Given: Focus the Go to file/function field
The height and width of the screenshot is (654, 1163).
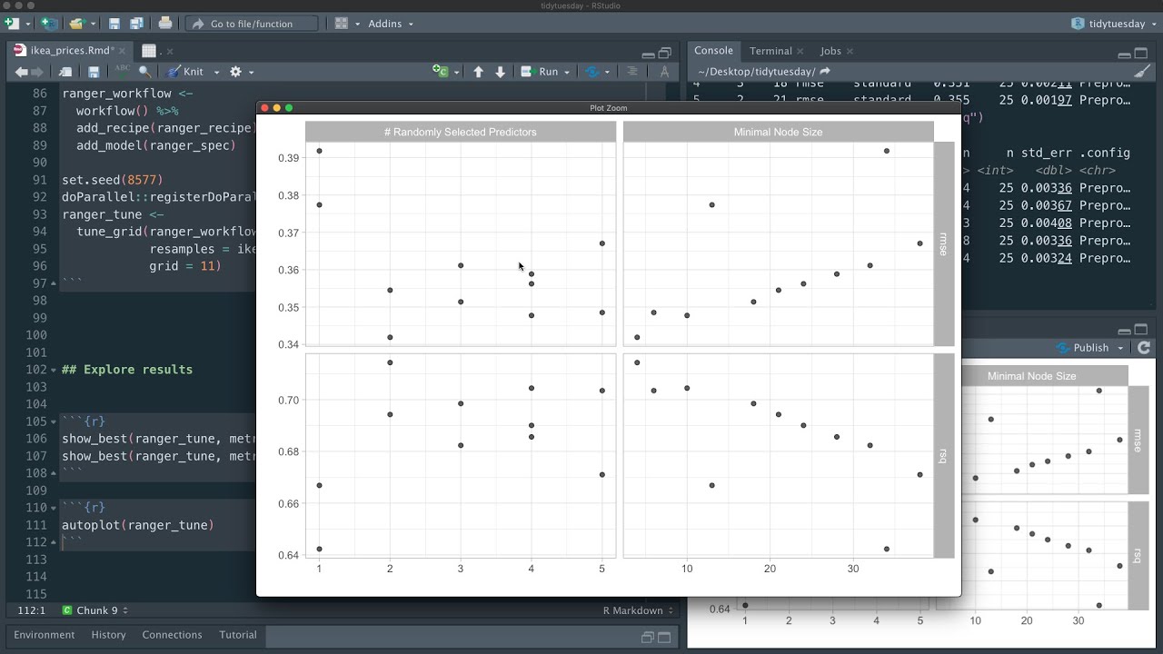Looking at the screenshot, I should 252,24.
